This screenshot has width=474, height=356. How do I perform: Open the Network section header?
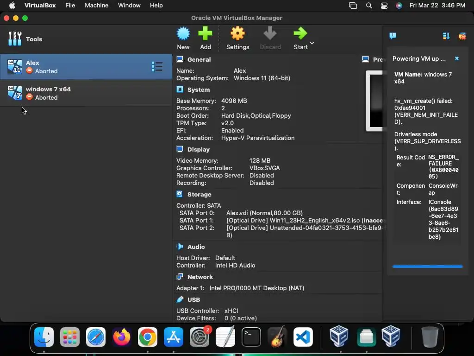click(x=200, y=277)
